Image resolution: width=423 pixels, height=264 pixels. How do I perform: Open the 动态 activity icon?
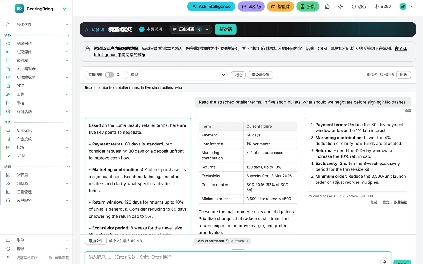click(359, 7)
